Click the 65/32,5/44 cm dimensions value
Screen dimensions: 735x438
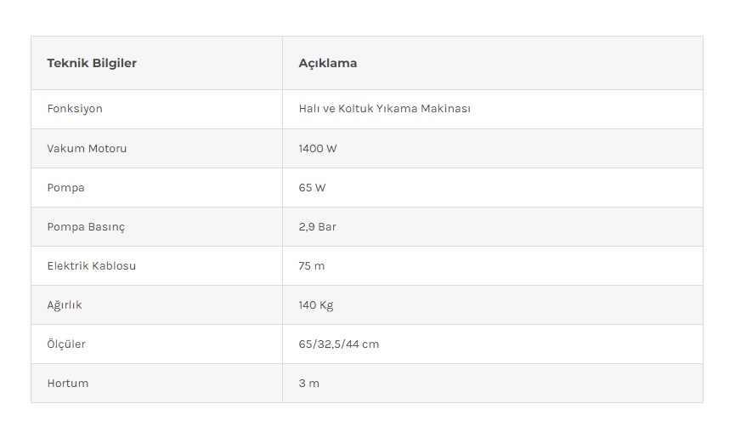point(339,344)
